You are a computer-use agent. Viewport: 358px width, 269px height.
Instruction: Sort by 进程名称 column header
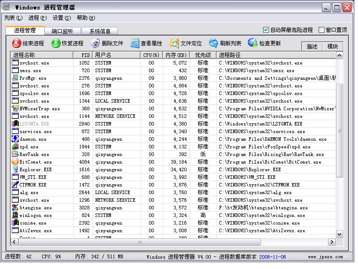pyautogui.click(x=42, y=55)
